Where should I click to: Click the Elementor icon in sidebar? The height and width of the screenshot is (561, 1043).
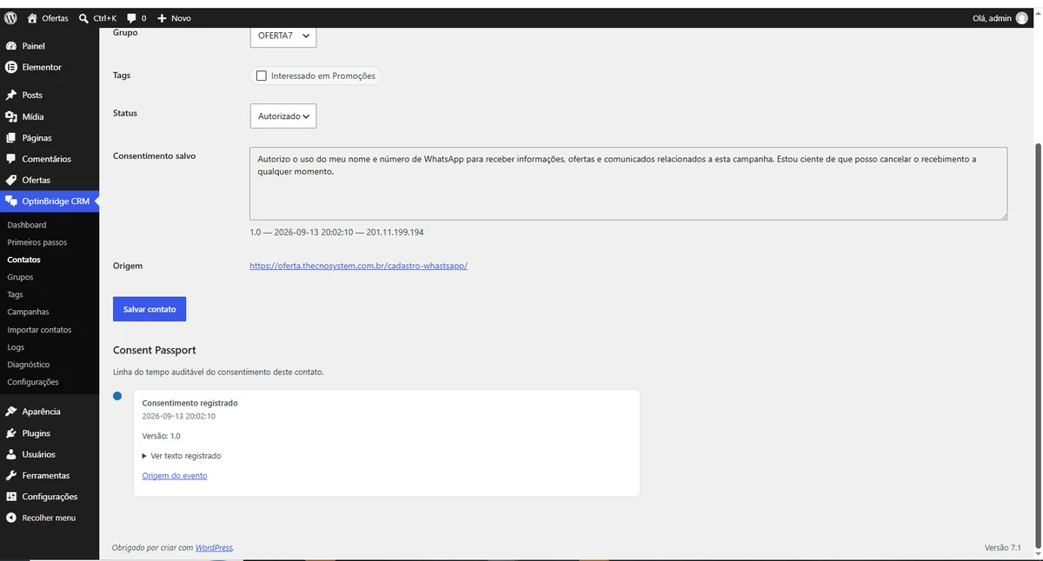[x=11, y=67]
